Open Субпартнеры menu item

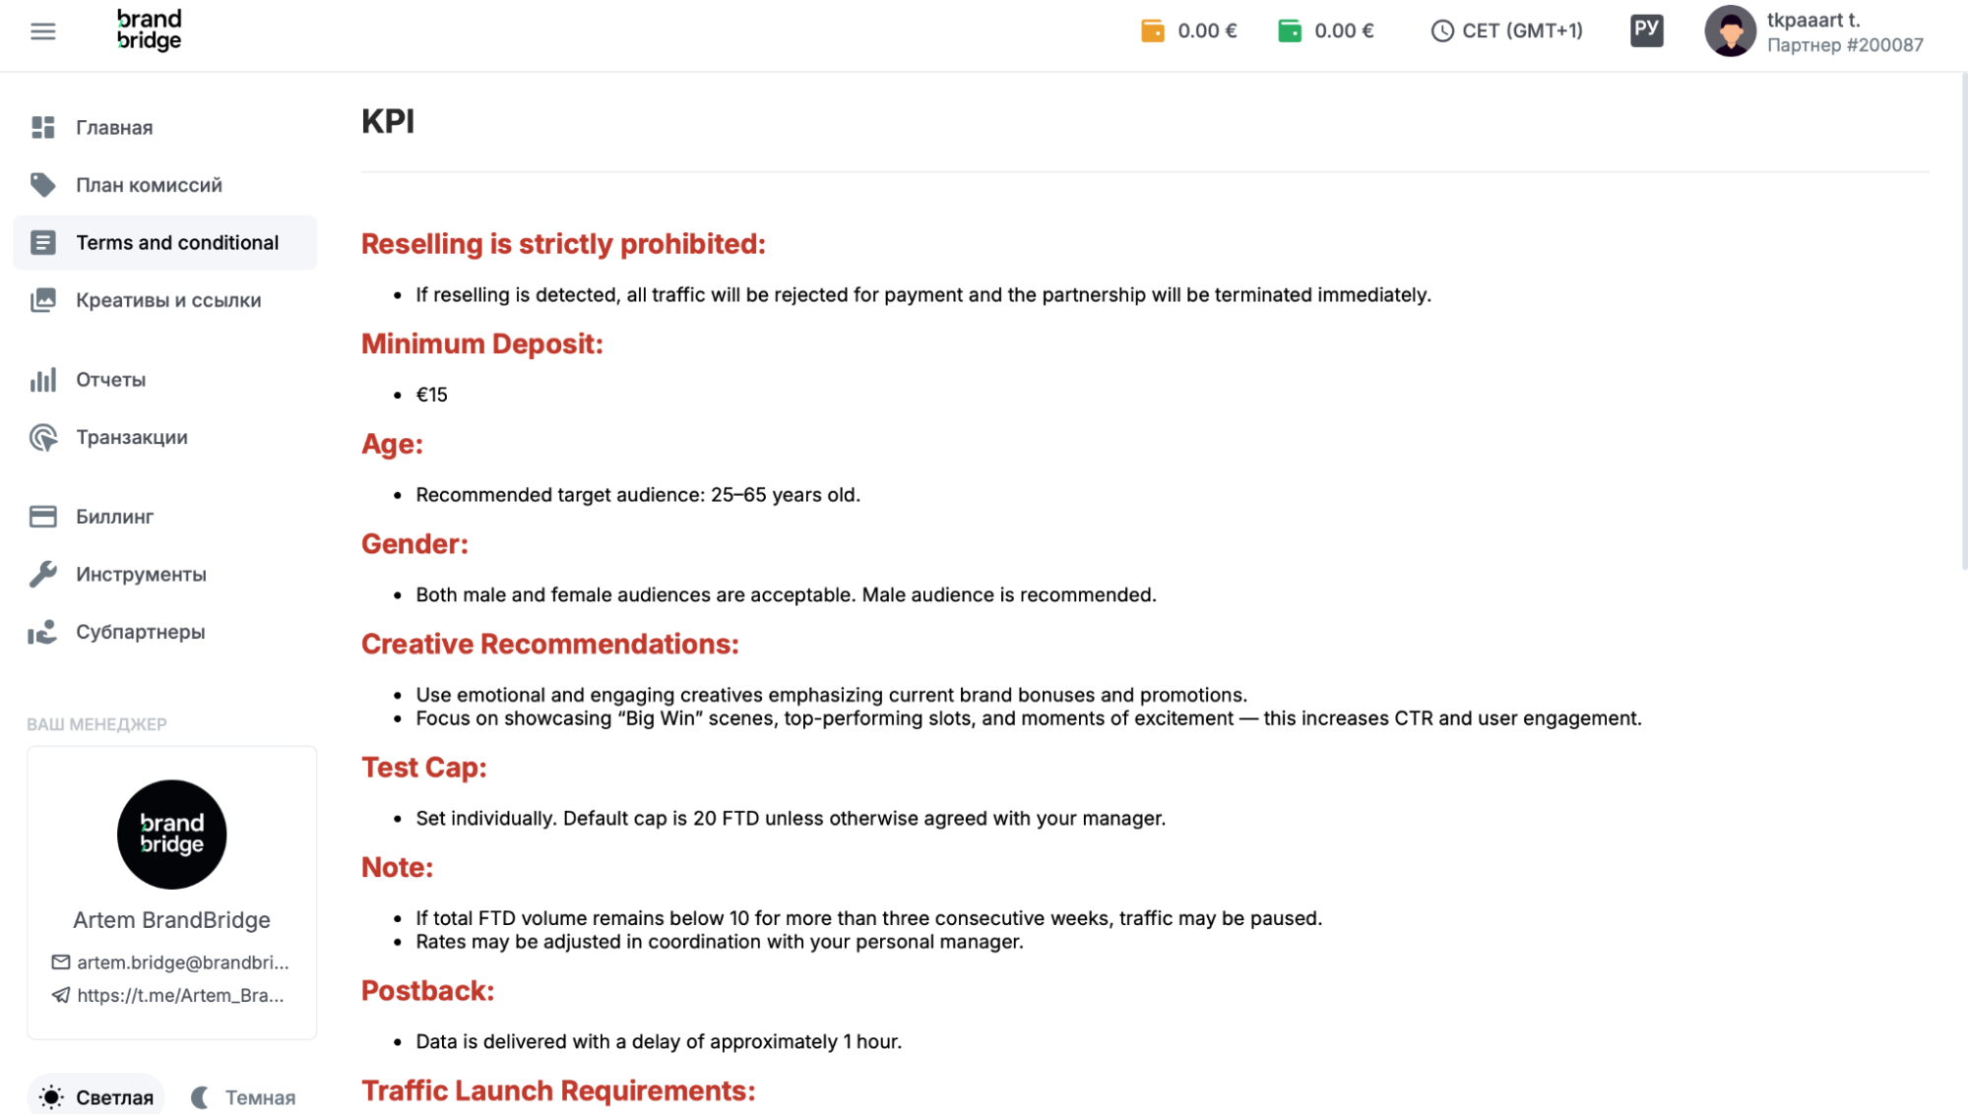click(165, 632)
